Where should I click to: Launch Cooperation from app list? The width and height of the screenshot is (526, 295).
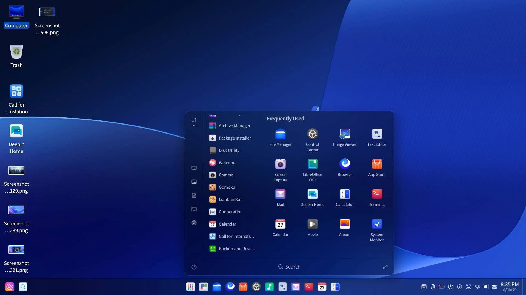[x=232, y=212]
